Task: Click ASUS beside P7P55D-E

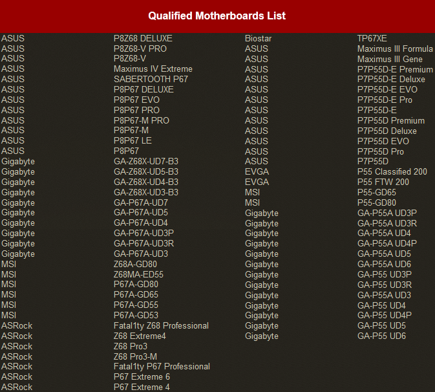Action: click(x=257, y=110)
